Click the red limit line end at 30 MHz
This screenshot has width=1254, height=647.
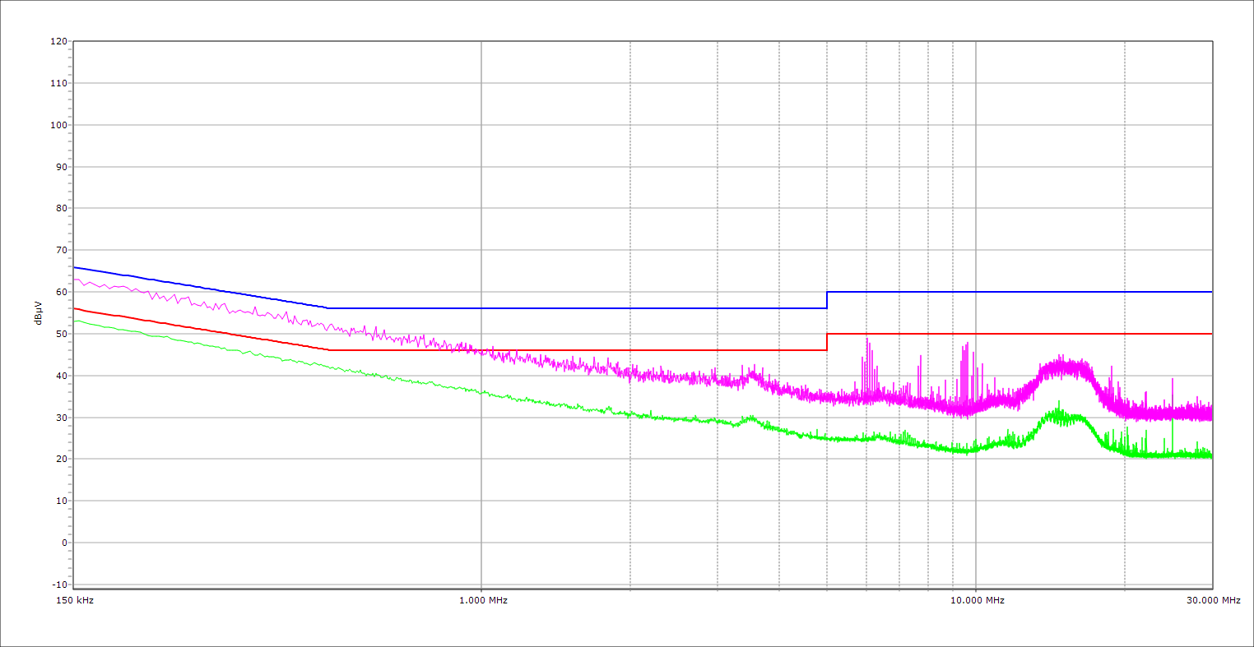coord(1210,334)
